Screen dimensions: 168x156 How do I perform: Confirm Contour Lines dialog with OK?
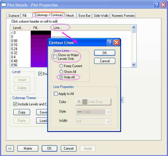point(105,53)
